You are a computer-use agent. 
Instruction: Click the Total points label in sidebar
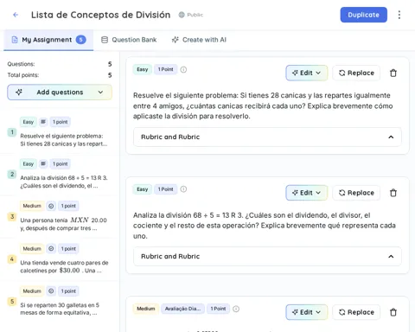23,75
